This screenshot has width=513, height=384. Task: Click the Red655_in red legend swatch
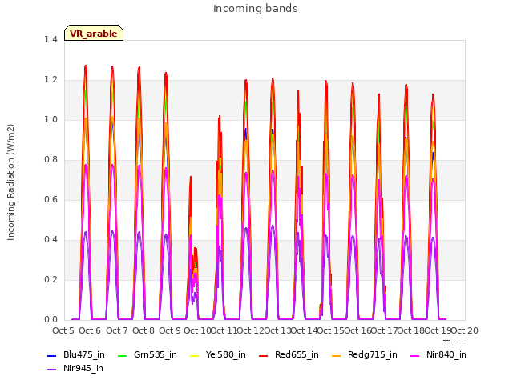pyautogui.click(x=264, y=355)
